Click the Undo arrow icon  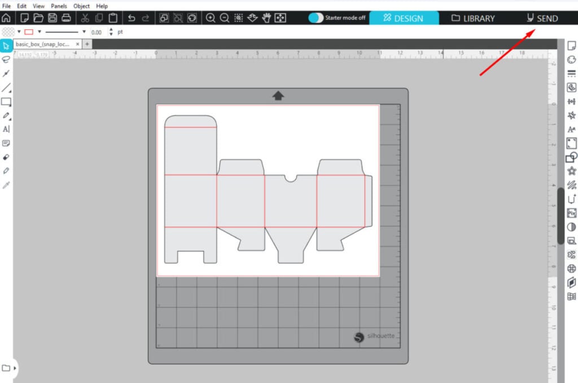coord(132,18)
